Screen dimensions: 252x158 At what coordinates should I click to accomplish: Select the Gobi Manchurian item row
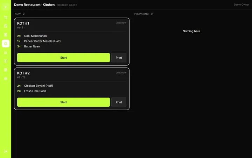coord(72,36)
